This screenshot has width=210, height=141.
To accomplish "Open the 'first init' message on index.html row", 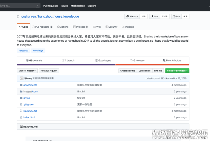I will pos(81,117).
